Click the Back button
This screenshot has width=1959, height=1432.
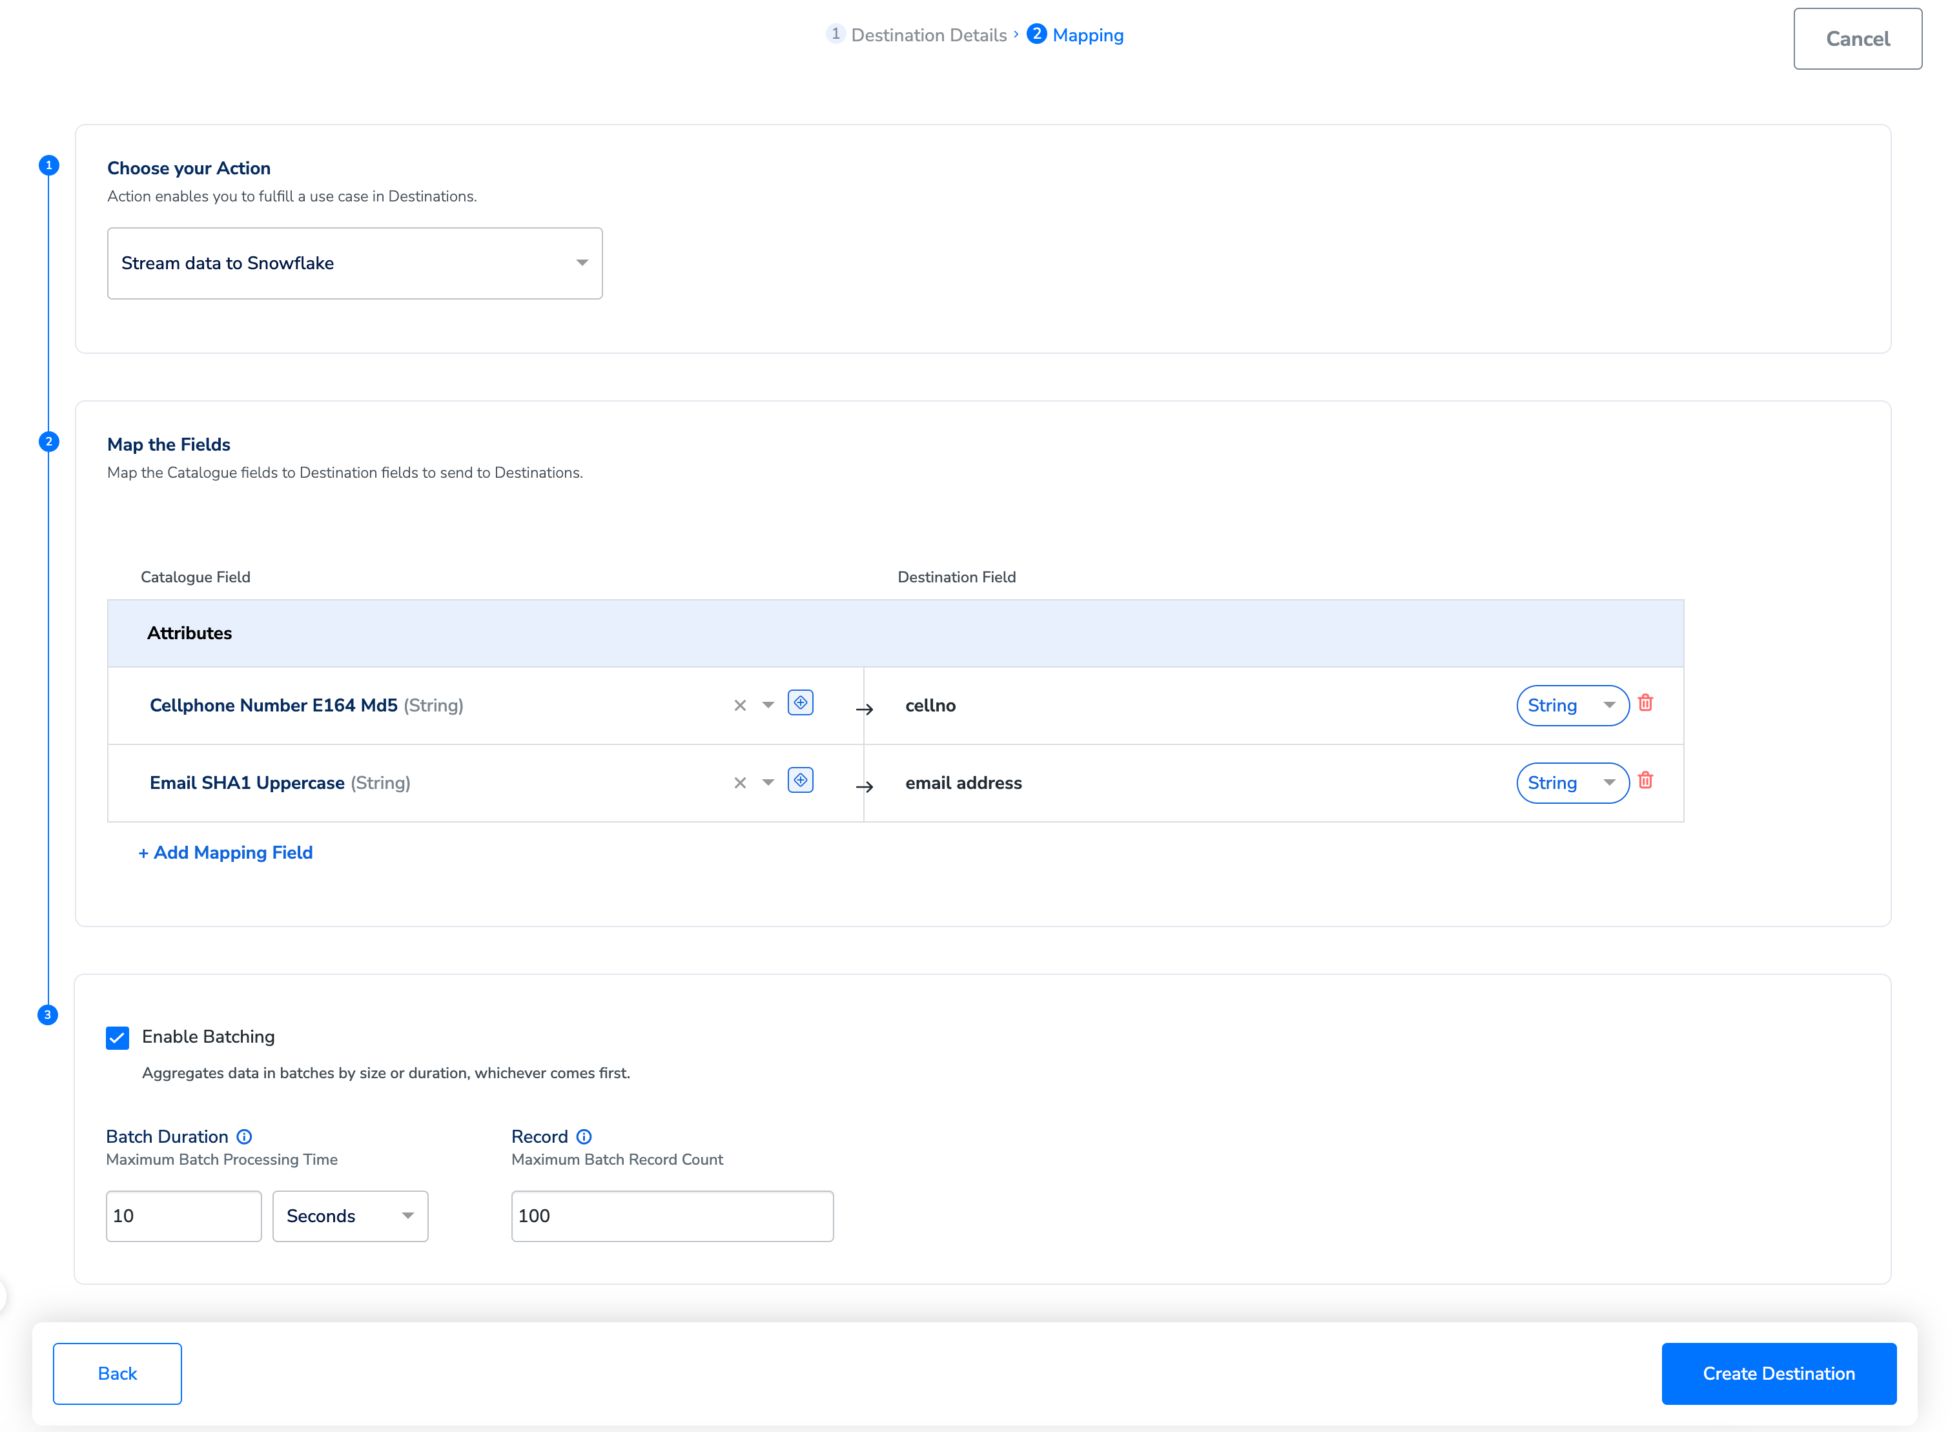[117, 1373]
